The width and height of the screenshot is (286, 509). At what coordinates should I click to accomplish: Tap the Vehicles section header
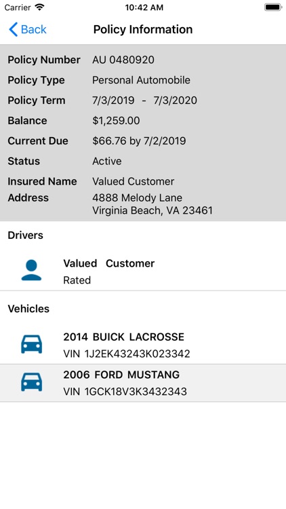click(28, 309)
